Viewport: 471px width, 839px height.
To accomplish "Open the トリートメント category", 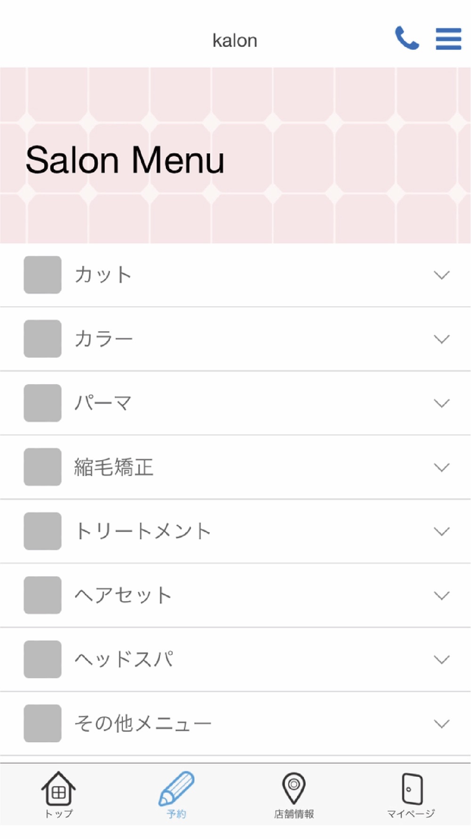I will click(x=142, y=531).
